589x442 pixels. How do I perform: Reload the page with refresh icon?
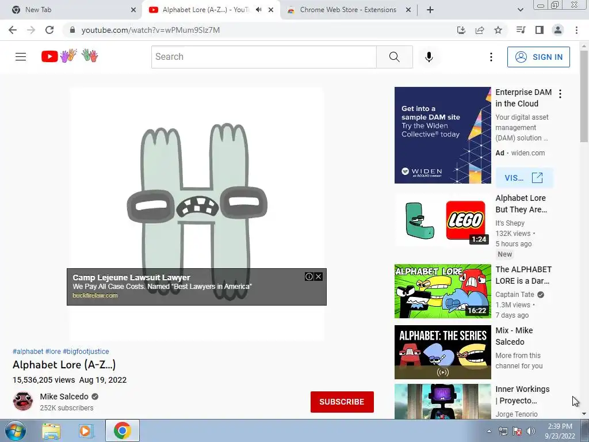(49, 30)
